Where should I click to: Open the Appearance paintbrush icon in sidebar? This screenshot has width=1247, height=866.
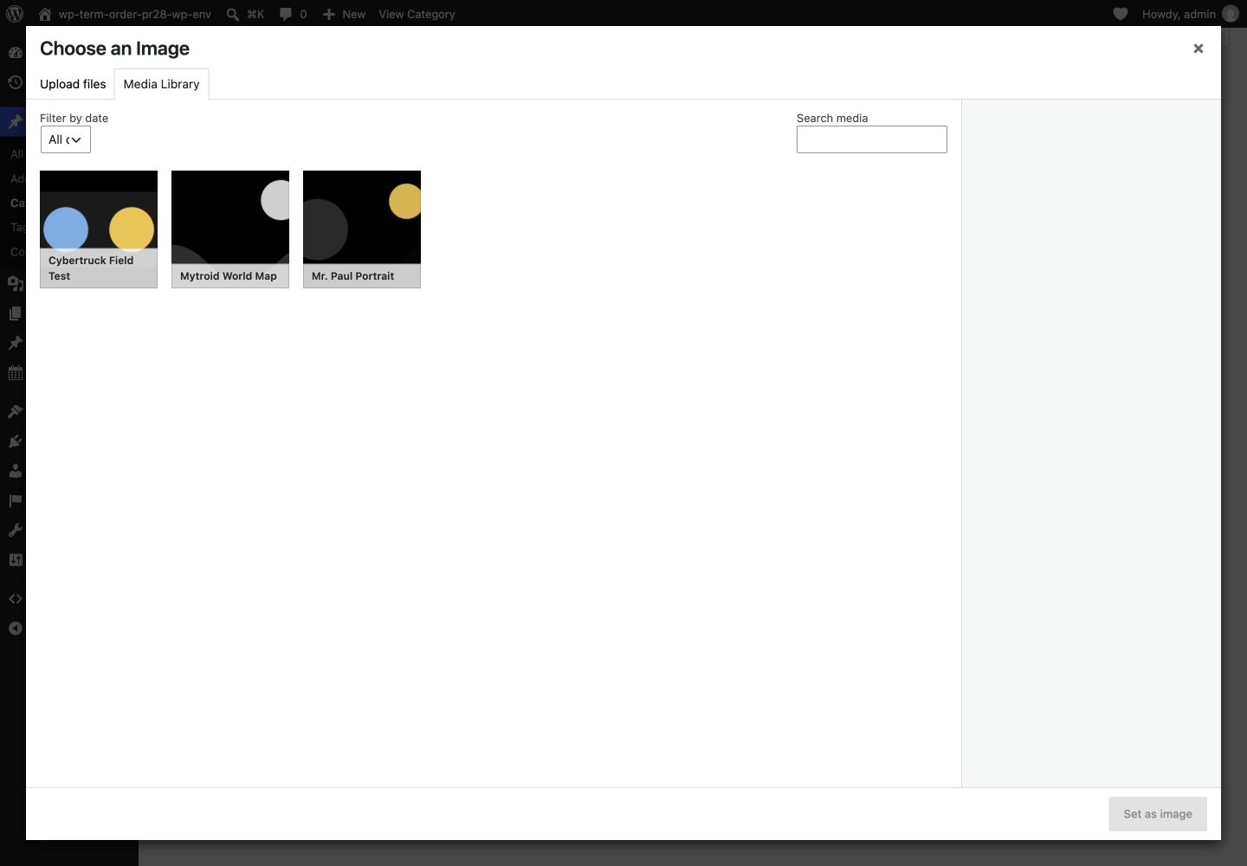click(x=15, y=411)
